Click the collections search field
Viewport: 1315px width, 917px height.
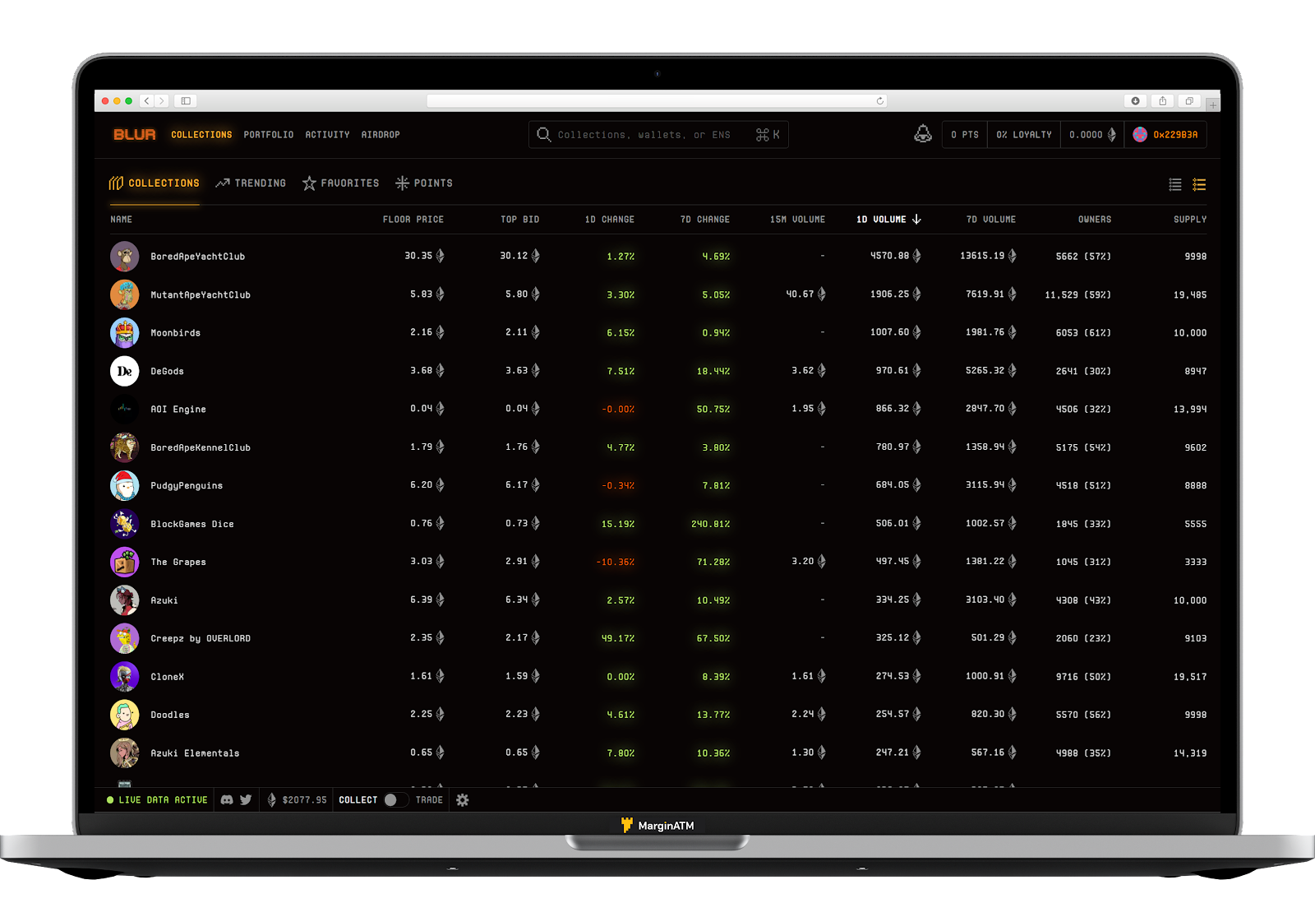pyautogui.click(x=658, y=135)
